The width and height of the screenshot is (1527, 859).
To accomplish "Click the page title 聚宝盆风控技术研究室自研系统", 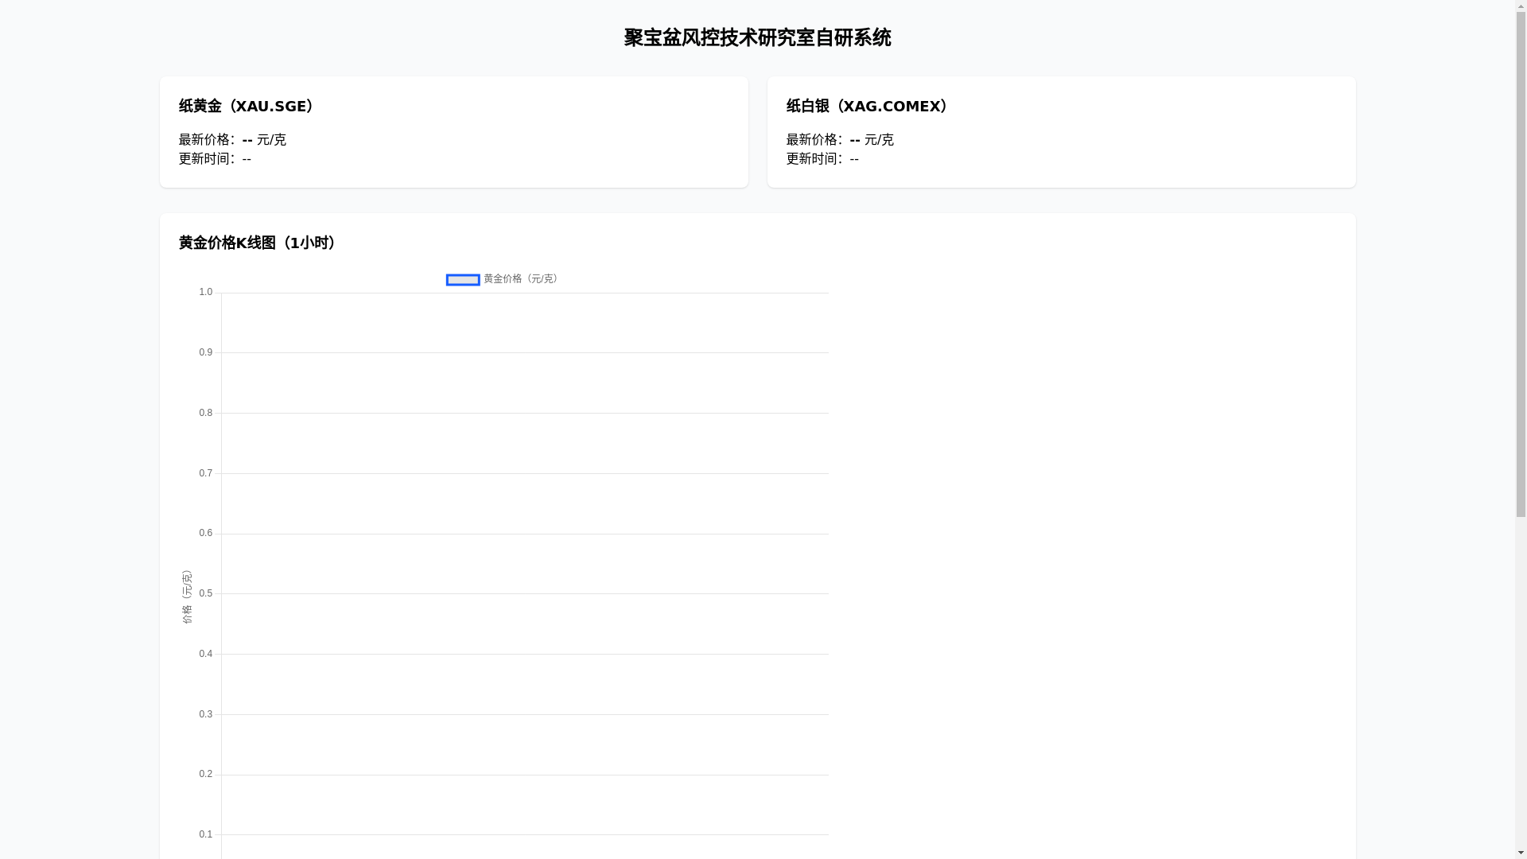I will pos(757,37).
